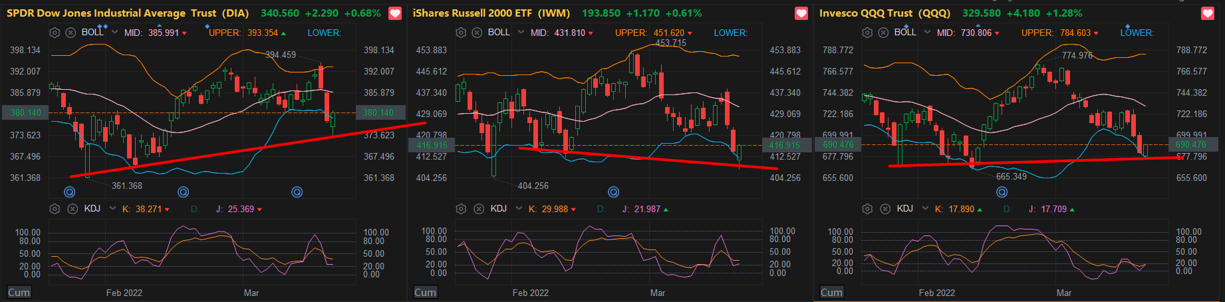Open SPDR Dow Jones Industrial Average Trust title

coord(128,13)
